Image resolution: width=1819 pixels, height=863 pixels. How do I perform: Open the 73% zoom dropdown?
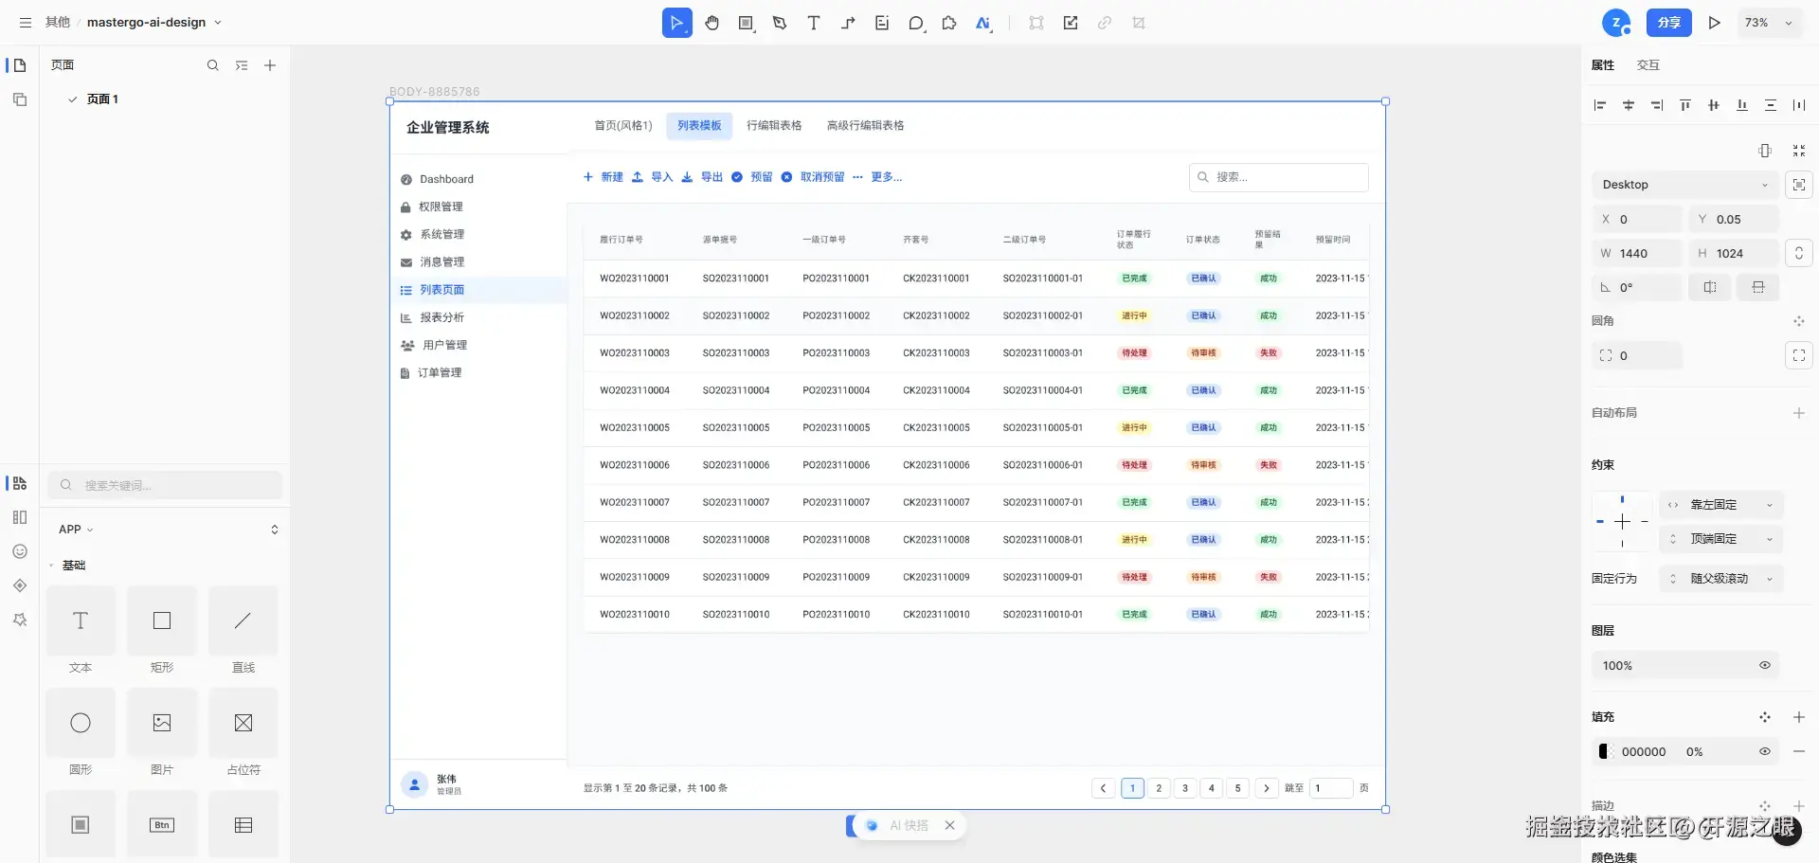1768,23
